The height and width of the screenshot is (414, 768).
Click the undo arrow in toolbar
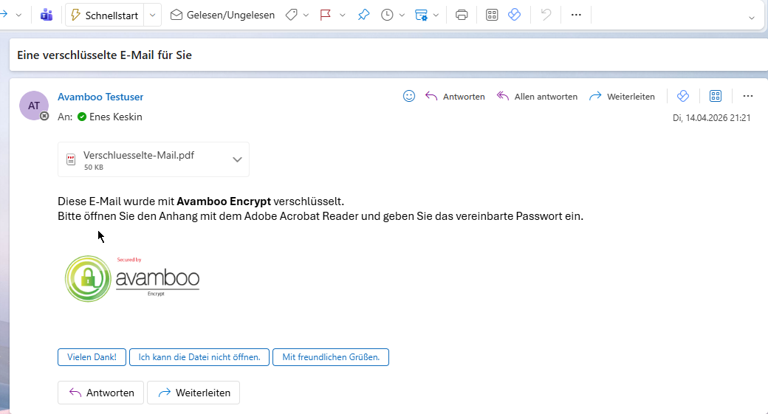click(546, 15)
